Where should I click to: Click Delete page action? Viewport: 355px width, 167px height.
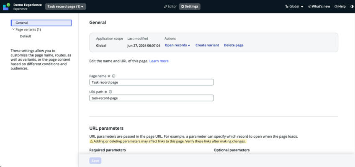234,45
